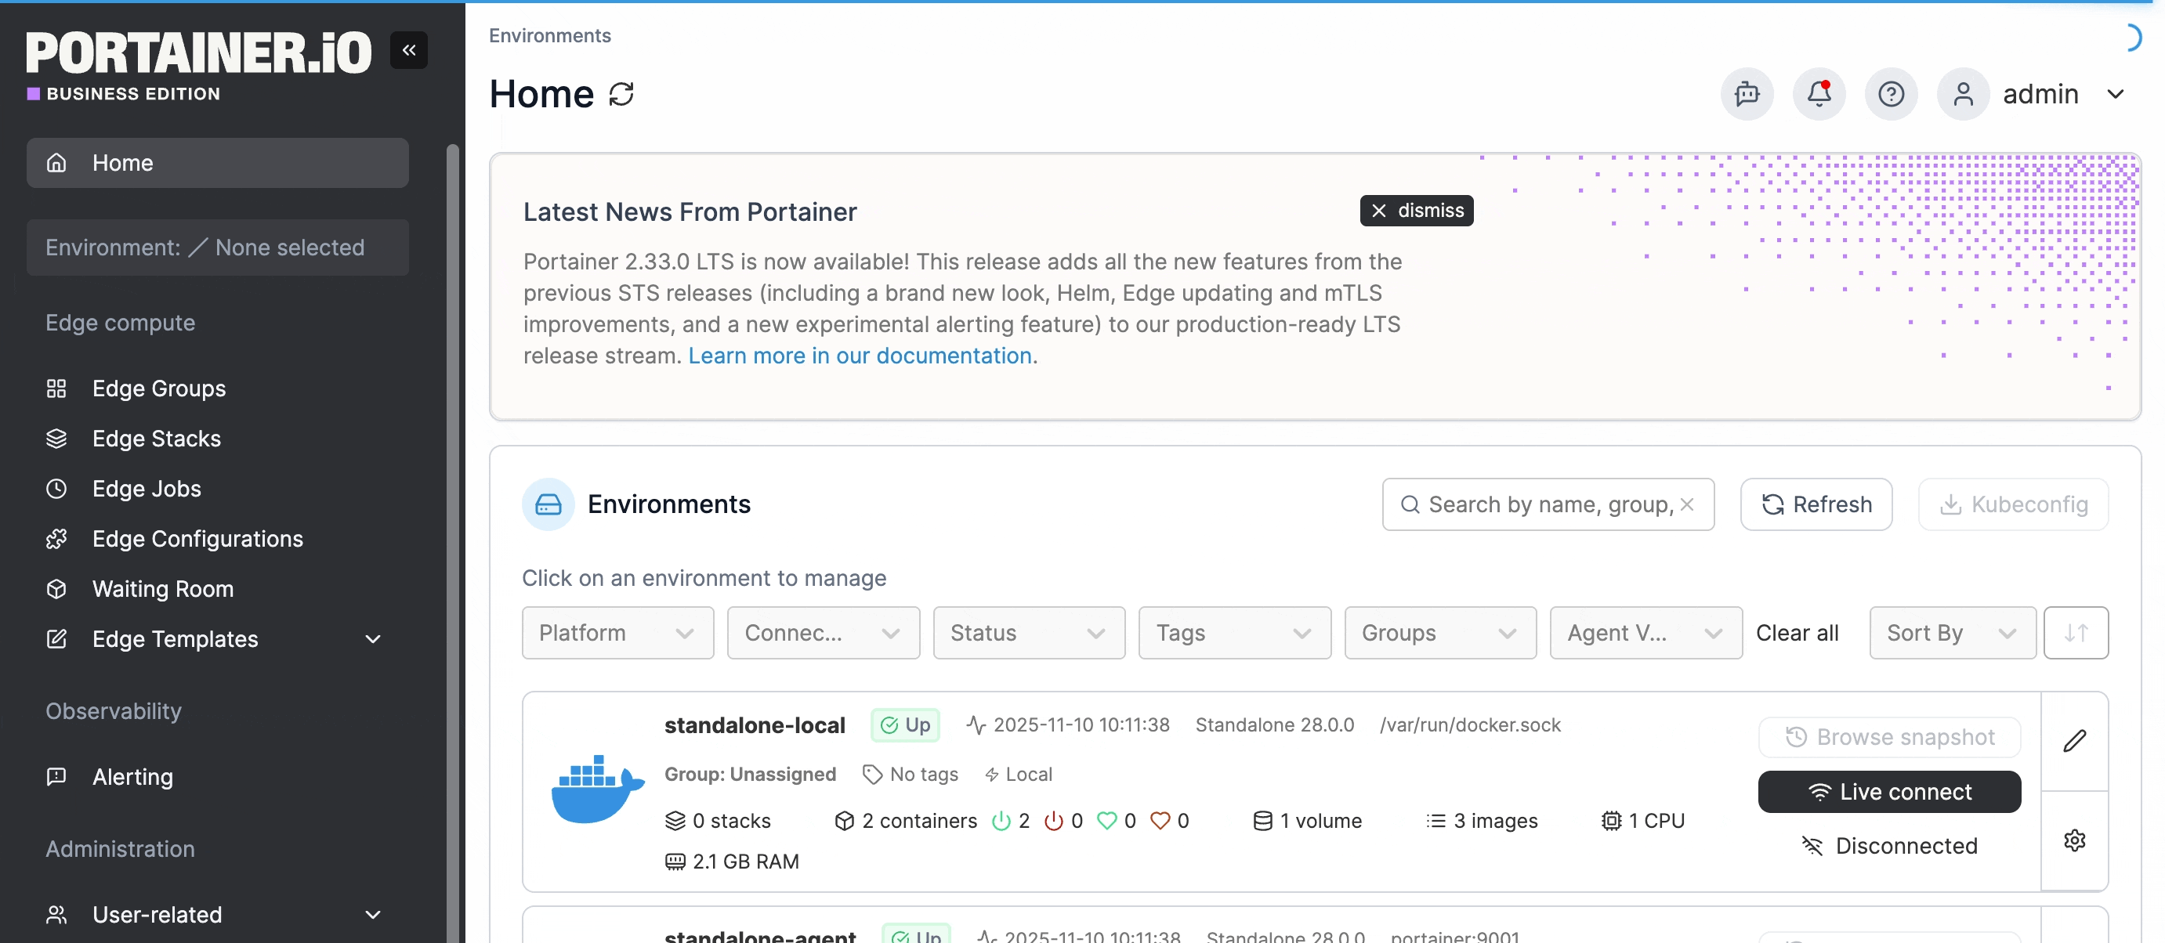Open the notifications bell icon
Screen dimensions: 2165x943
click(1819, 94)
